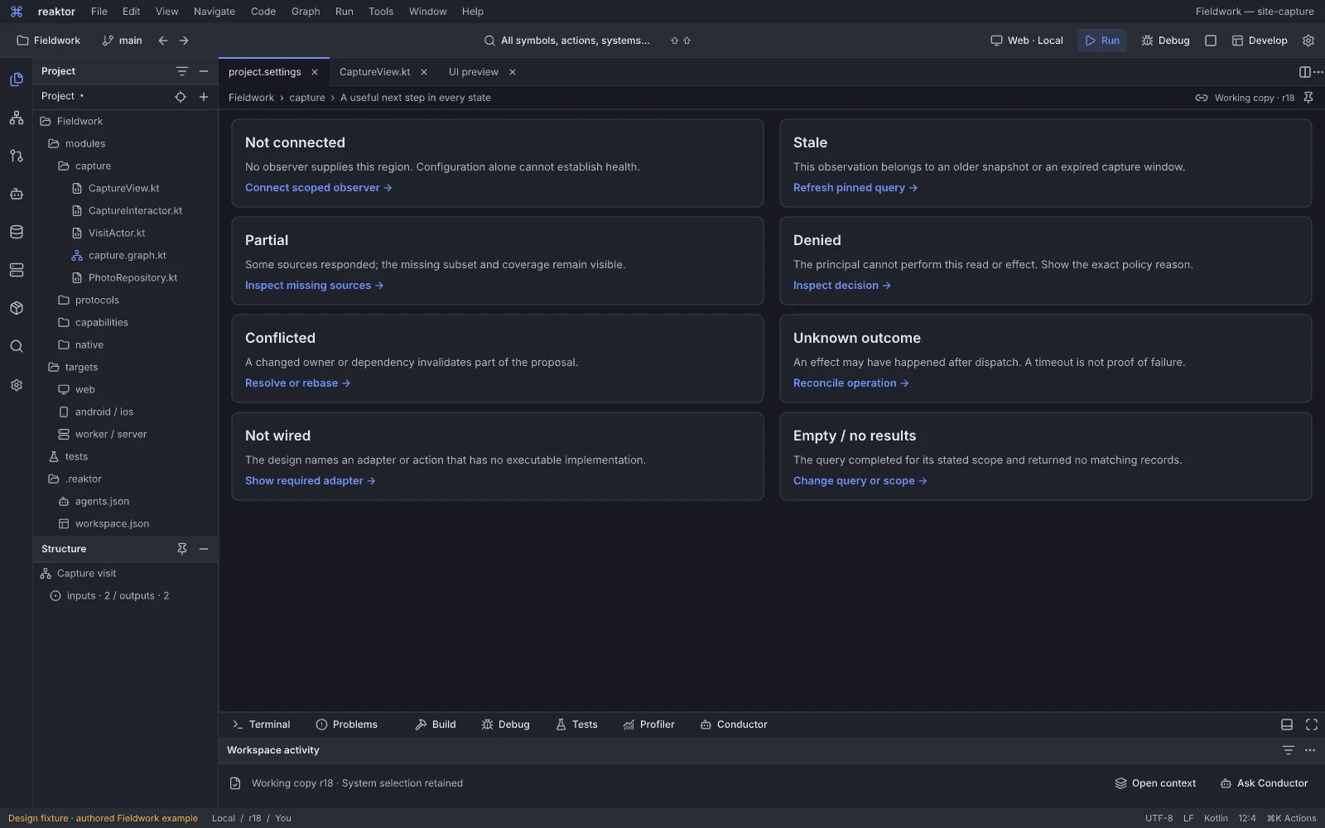Navigate back with the left arrow

[x=163, y=41]
